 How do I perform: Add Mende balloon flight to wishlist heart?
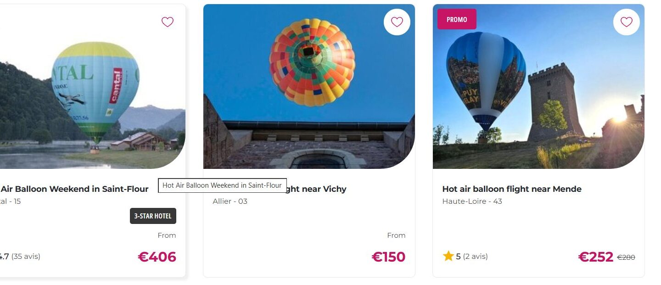coord(626,22)
